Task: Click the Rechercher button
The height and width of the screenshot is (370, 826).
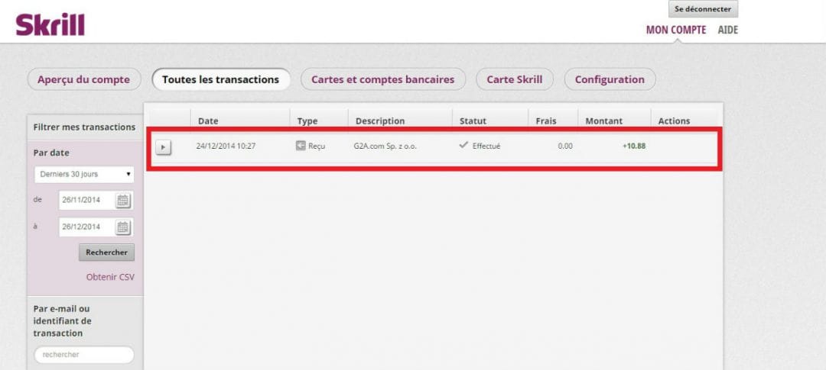Action: click(106, 253)
